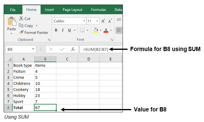
Task: Select column C header
Action: (x=67, y=59)
